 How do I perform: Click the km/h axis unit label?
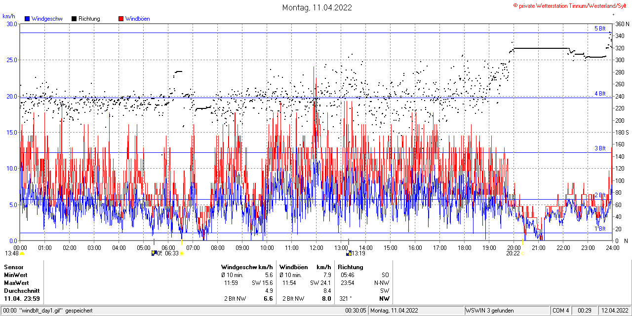click(x=9, y=16)
